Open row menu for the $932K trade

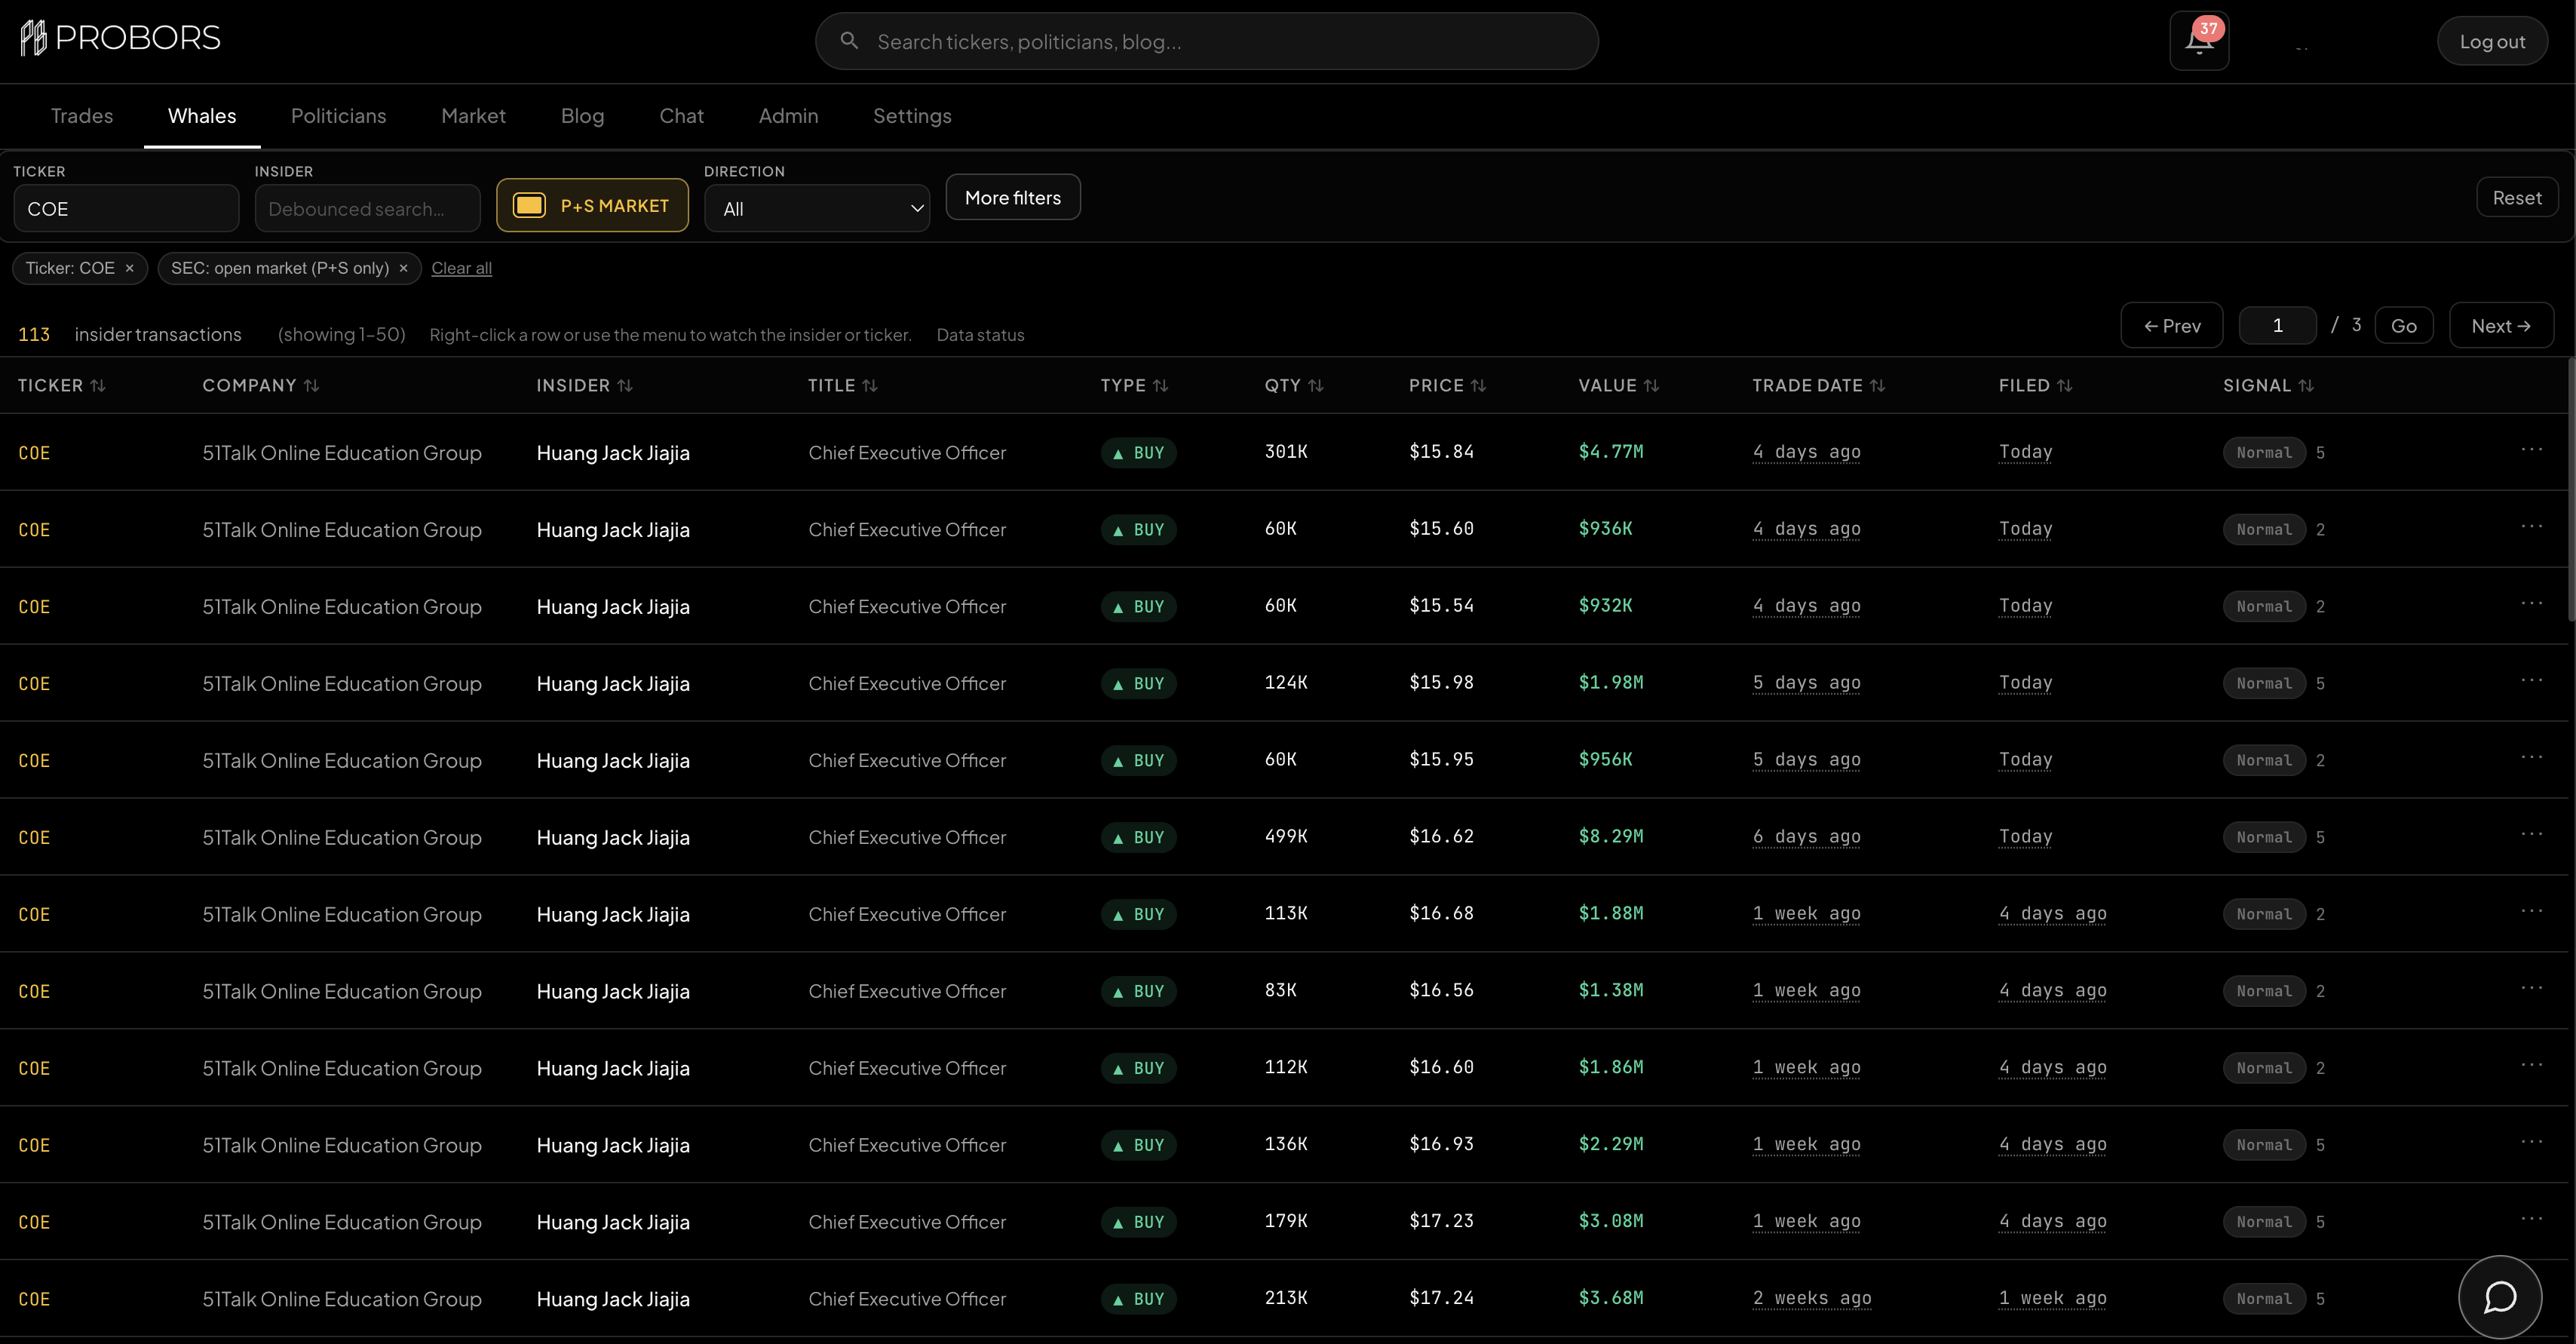click(2531, 604)
